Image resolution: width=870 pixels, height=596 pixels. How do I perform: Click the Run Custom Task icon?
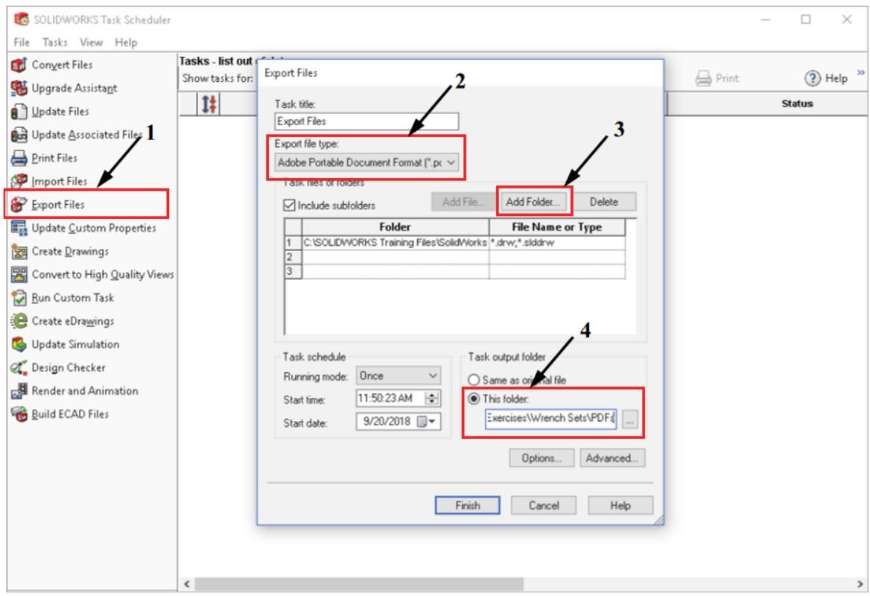pyautogui.click(x=19, y=298)
